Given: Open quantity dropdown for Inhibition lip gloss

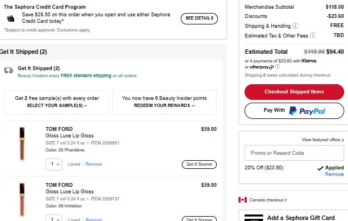Looking at the screenshot, I should click(x=54, y=218).
